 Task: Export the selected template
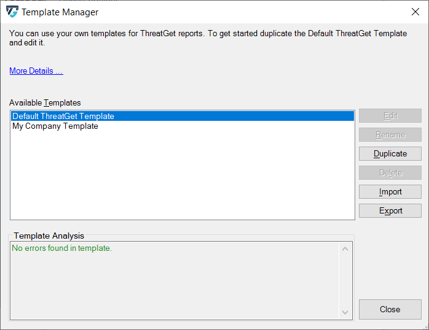pyautogui.click(x=390, y=210)
